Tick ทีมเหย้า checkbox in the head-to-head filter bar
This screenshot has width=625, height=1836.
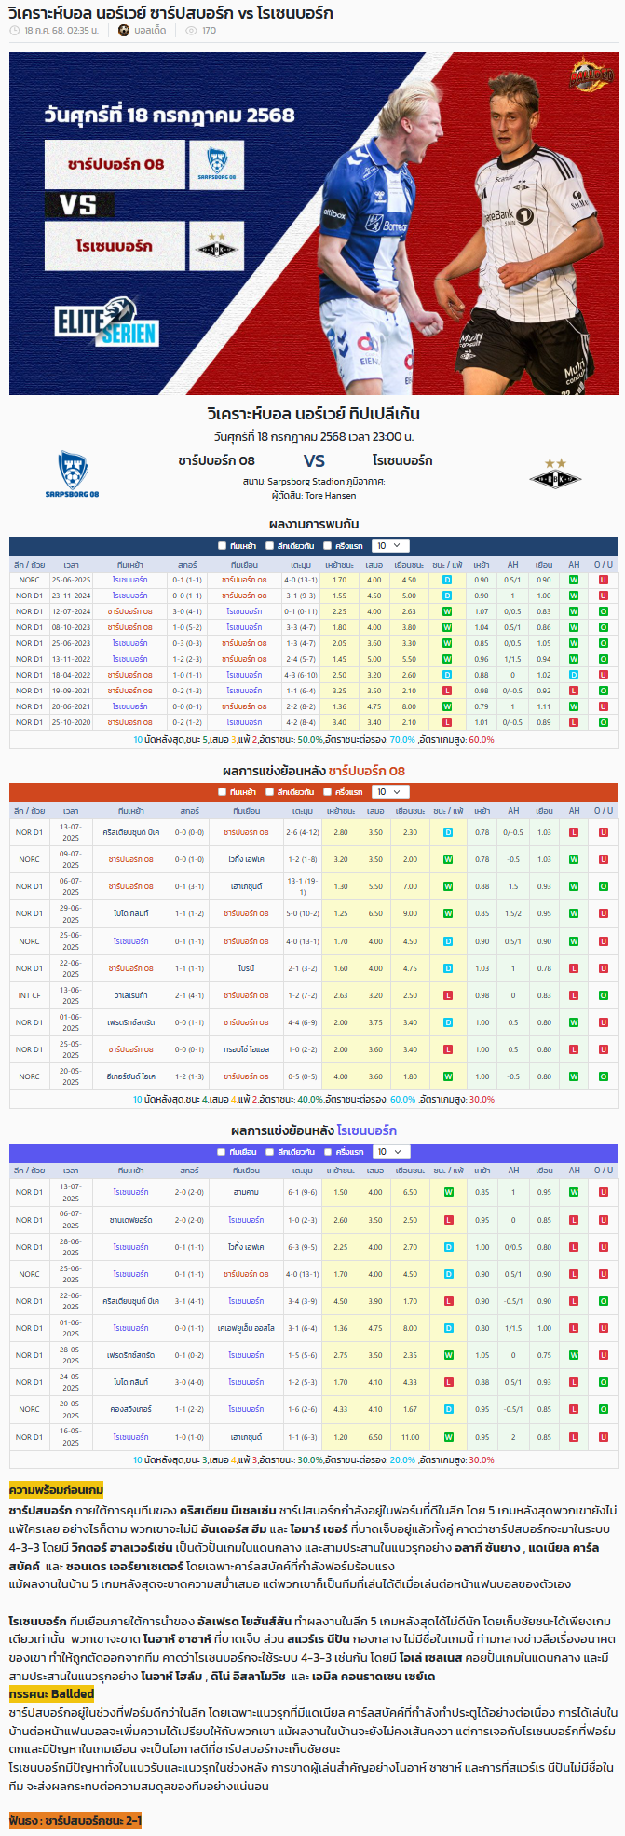click(x=222, y=546)
